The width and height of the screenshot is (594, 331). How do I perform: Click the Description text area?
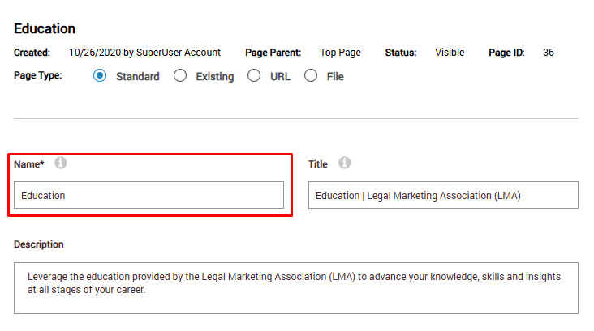pyautogui.click(x=296, y=288)
